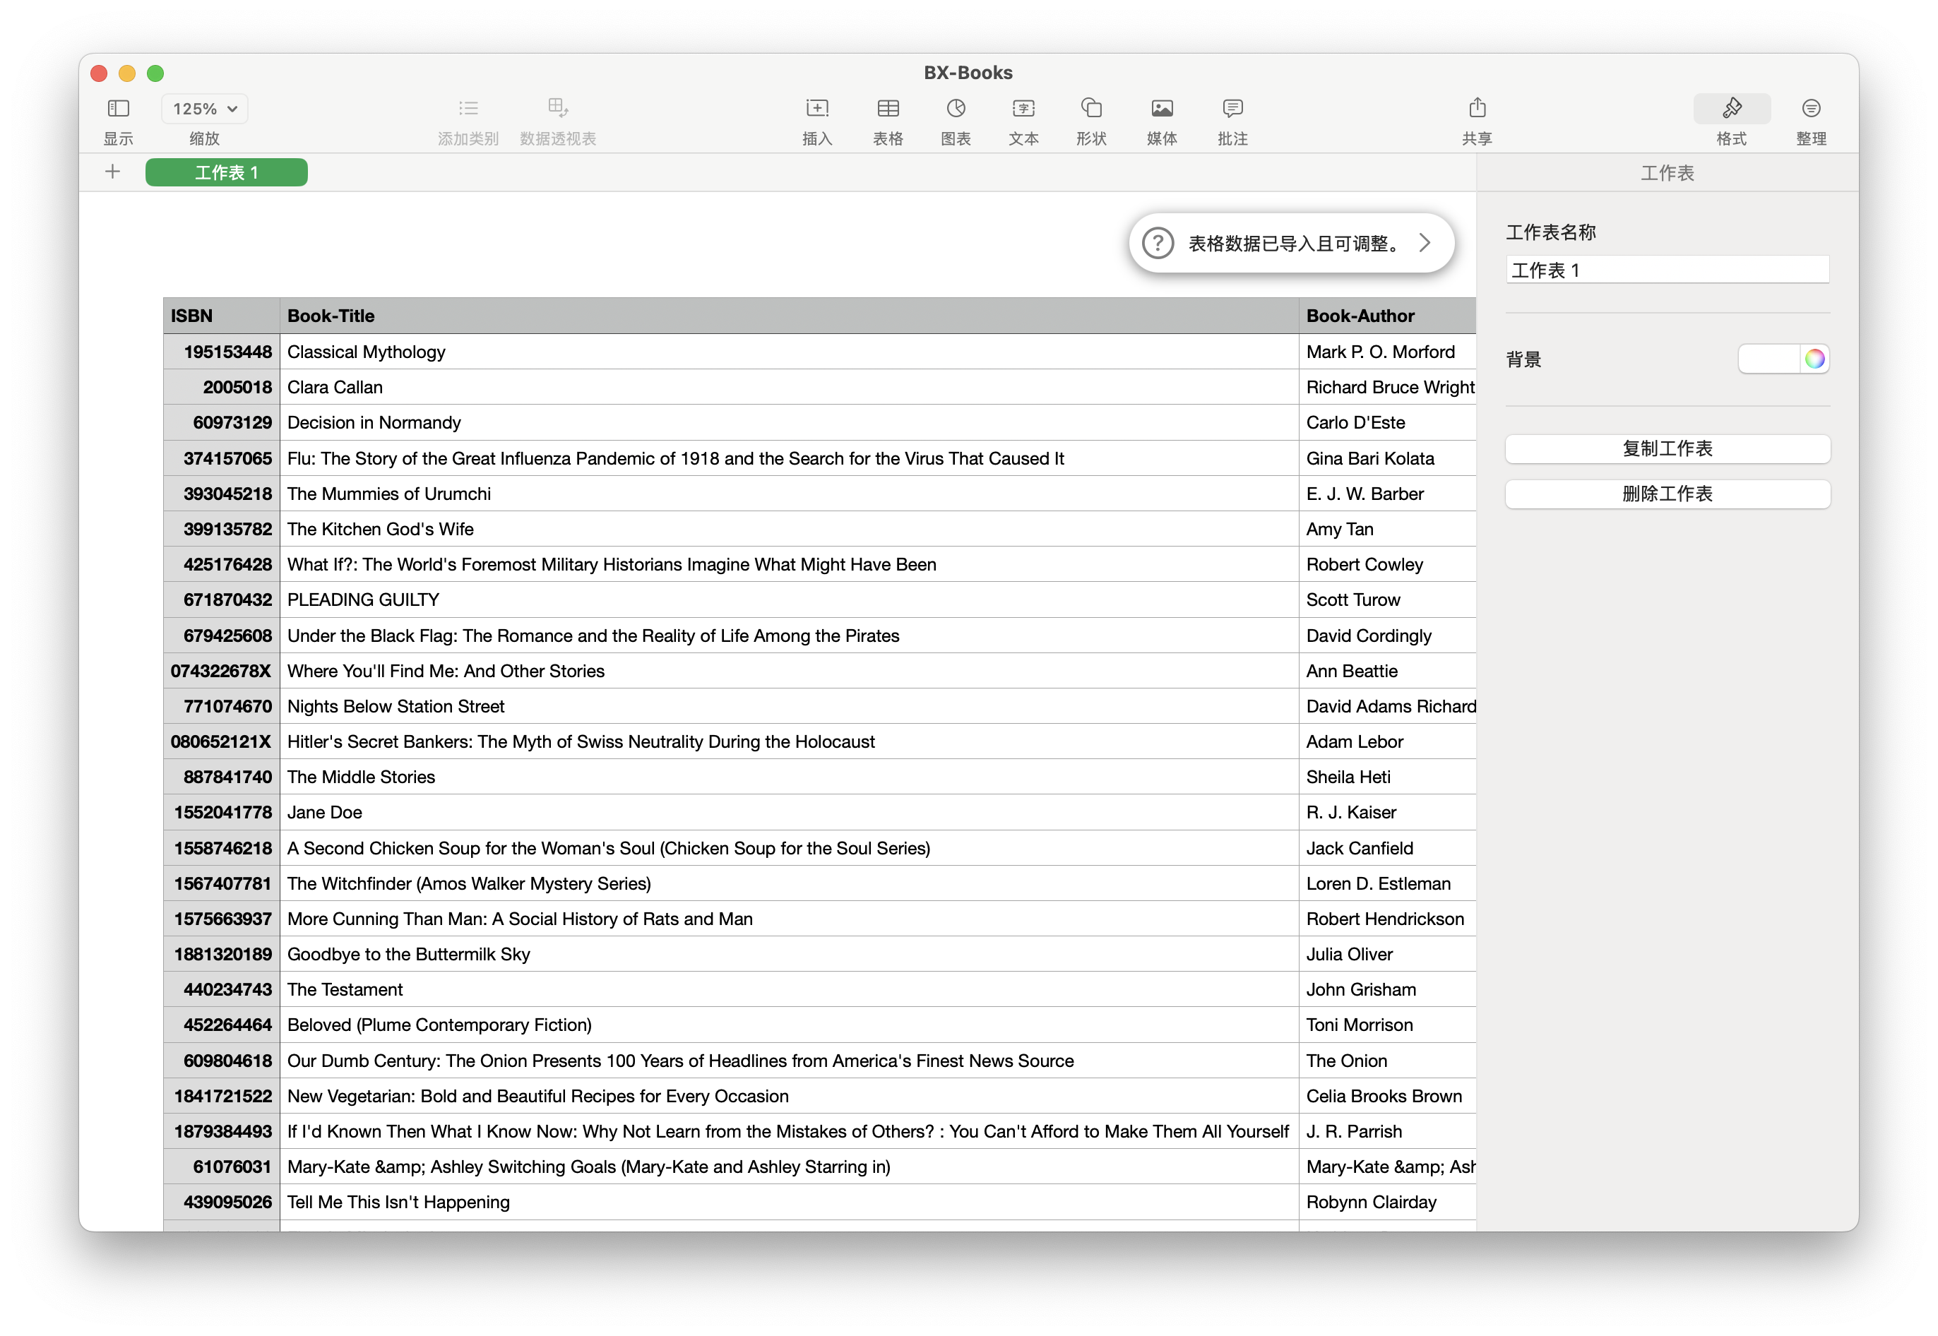Add a new sheet with plus button
The width and height of the screenshot is (1938, 1336).
(x=112, y=172)
